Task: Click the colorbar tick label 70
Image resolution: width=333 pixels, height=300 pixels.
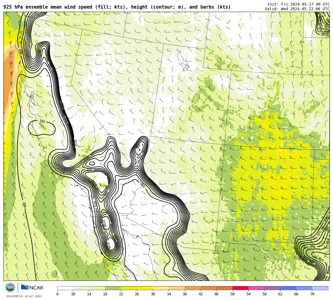Action: [x=312, y=294]
